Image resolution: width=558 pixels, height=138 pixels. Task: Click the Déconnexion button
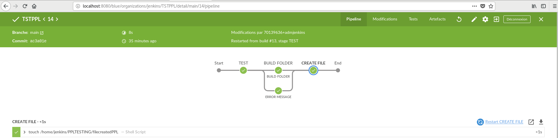(517, 19)
